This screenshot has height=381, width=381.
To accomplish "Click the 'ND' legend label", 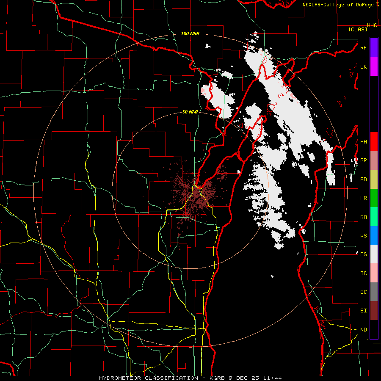I will pyautogui.click(x=363, y=330).
